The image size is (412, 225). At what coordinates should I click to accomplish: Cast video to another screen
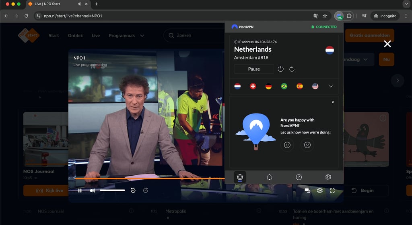click(307, 191)
